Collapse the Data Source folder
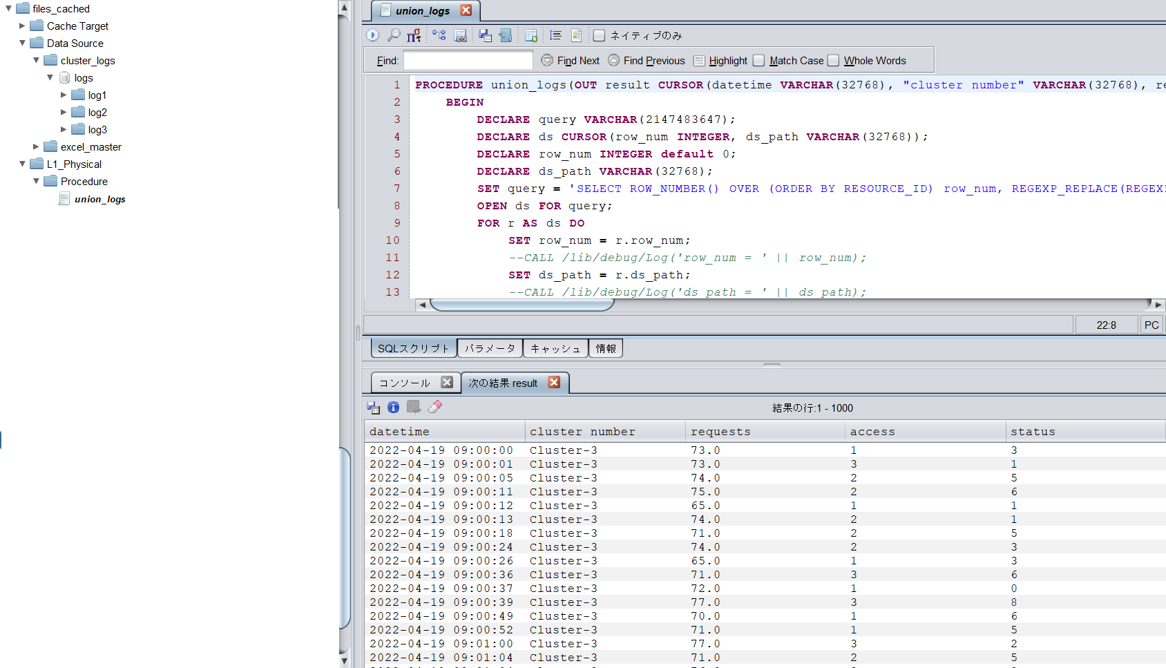The width and height of the screenshot is (1166, 668). 22,43
